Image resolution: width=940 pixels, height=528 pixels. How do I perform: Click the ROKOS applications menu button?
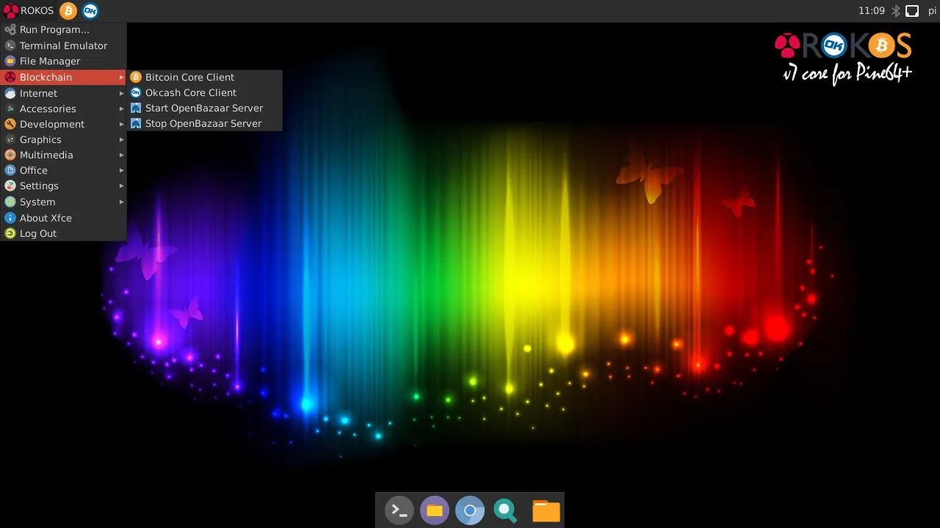29,11
